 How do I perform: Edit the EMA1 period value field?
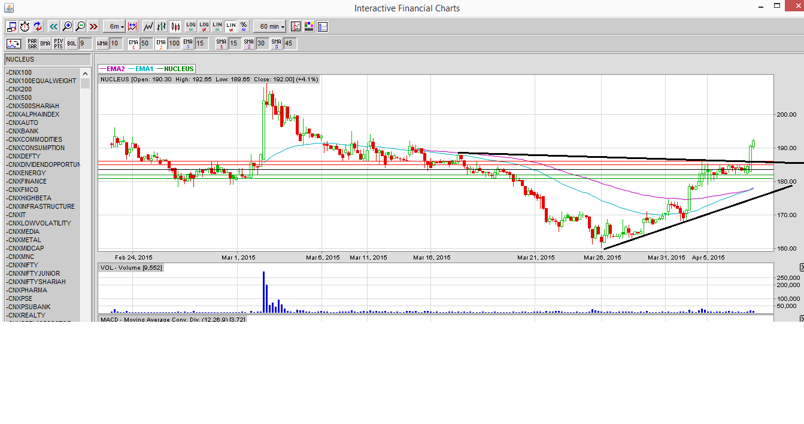click(145, 43)
